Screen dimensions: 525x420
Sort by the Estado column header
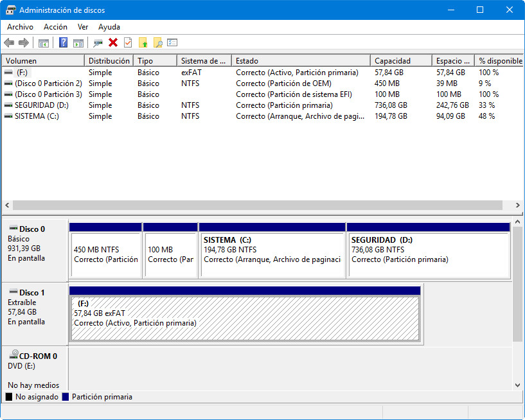247,61
